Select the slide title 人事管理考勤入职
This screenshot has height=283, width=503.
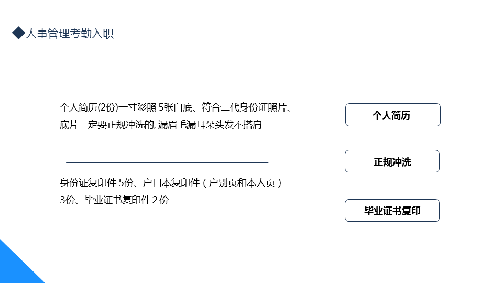(69, 34)
